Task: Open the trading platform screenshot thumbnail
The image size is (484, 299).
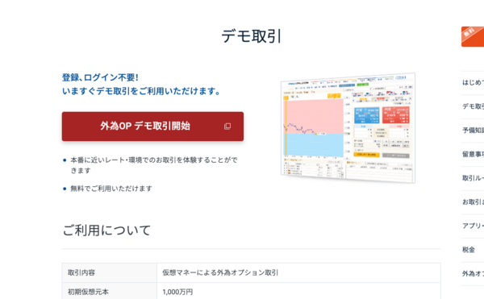Action: coord(348,128)
